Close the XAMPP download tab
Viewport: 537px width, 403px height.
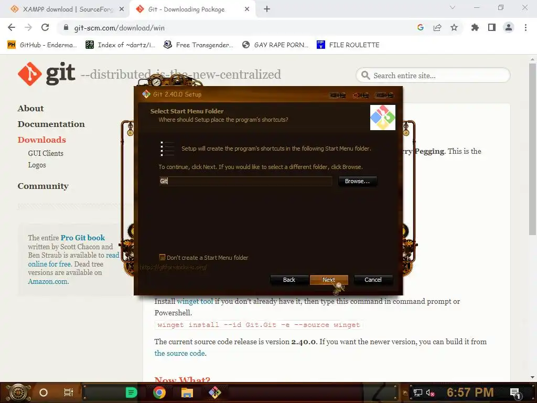(x=122, y=9)
